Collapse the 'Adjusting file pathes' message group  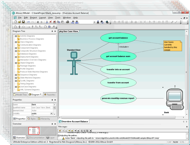59,135
